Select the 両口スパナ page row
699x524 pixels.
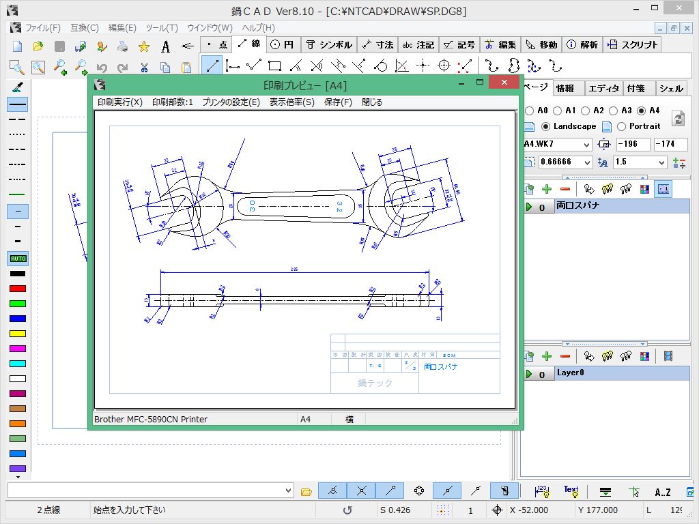(607, 206)
